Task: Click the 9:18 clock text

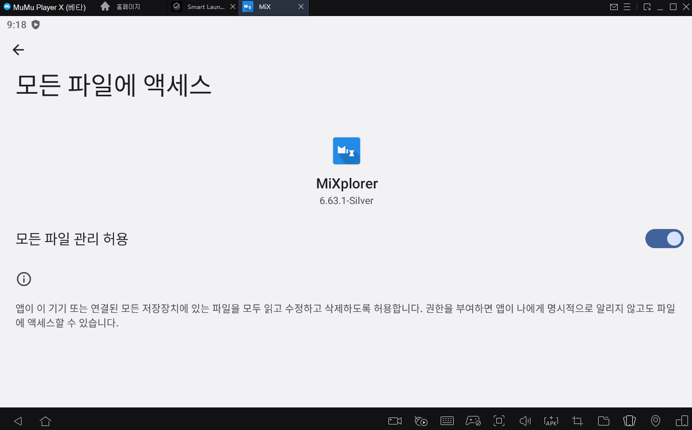Action: [x=17, y=25]
